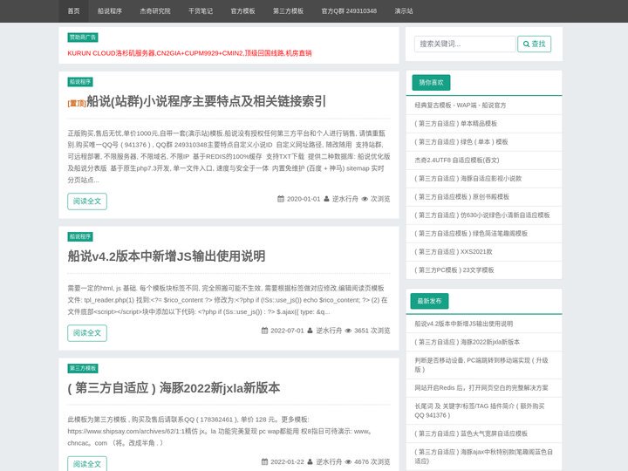Open (第三方自适应模板) 绿色简洁笔趣阁模板

tap(471, 234)
